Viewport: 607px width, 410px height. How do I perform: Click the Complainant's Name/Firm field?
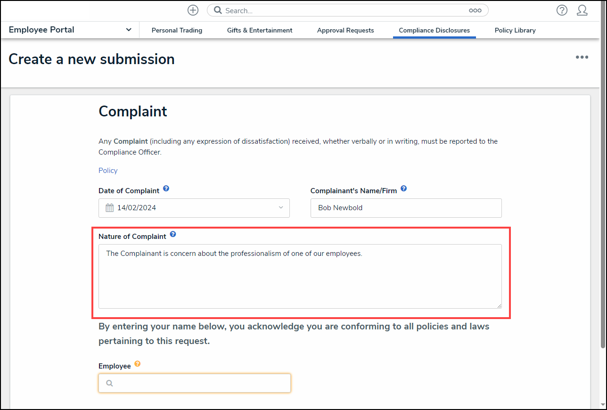[406, 208]
